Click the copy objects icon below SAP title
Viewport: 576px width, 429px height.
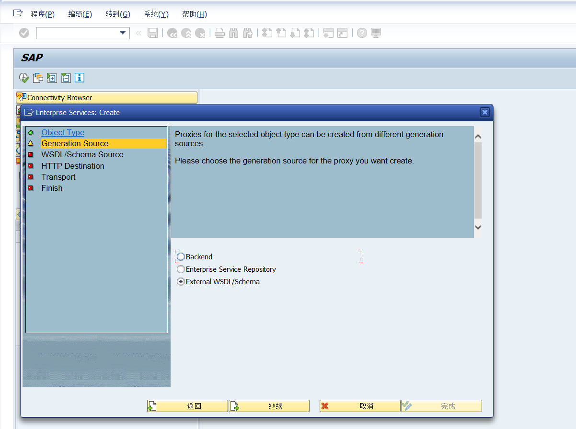[x=38, y=78]
